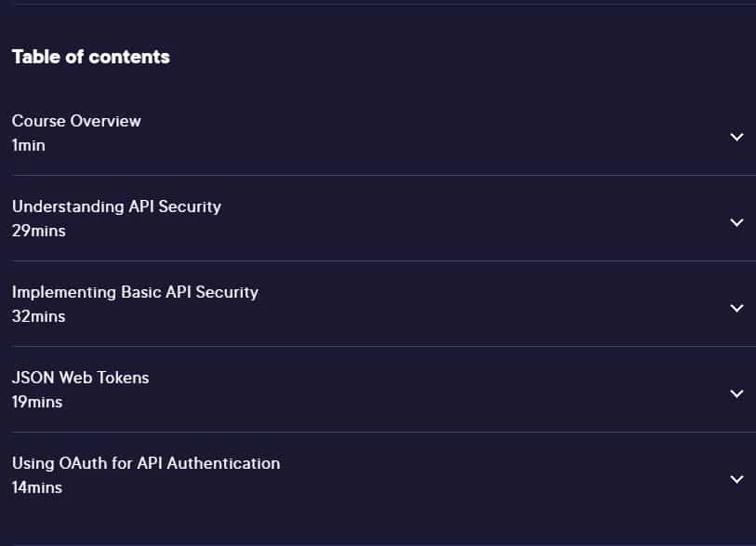Screen dimensions: 756x546
Task: Click the divider below Understanding API Security
Action: [384, 261]
